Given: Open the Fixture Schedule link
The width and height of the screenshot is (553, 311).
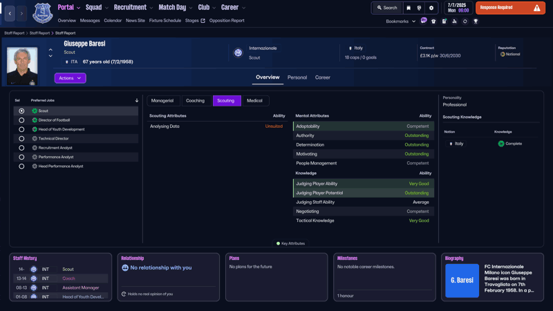Looking at the screenshot, I should click(x=165, y=21).
